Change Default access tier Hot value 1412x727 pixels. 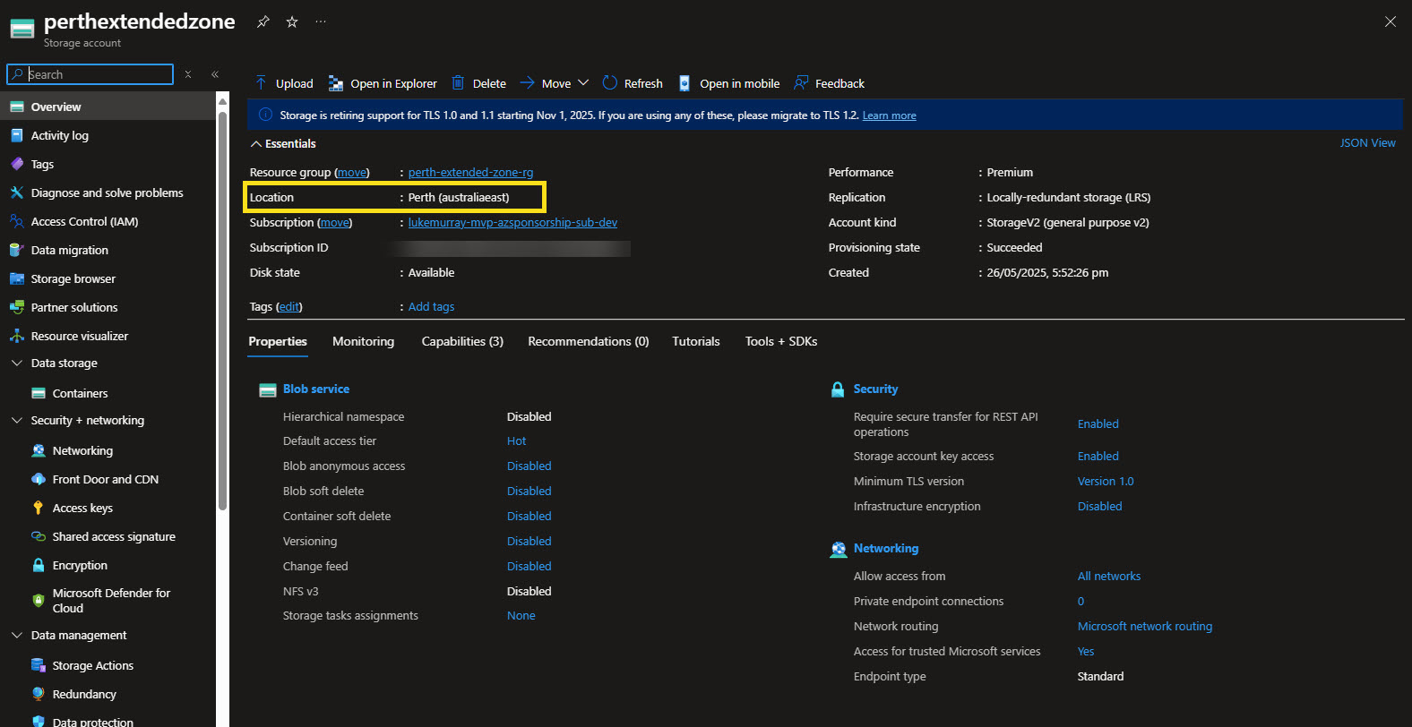(517, 440)
